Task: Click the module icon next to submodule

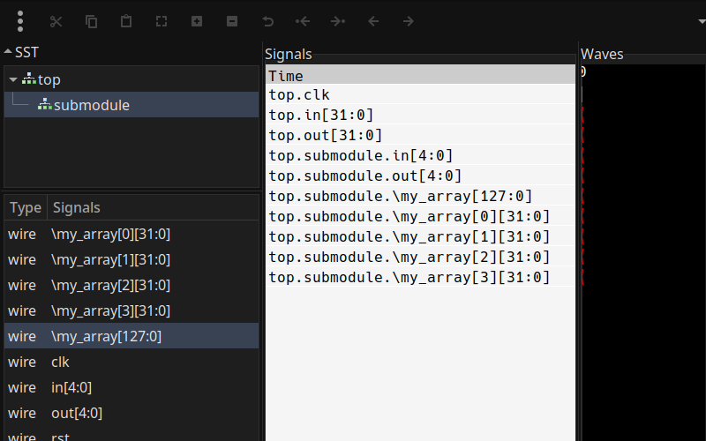Action: (x=45, y=104)
